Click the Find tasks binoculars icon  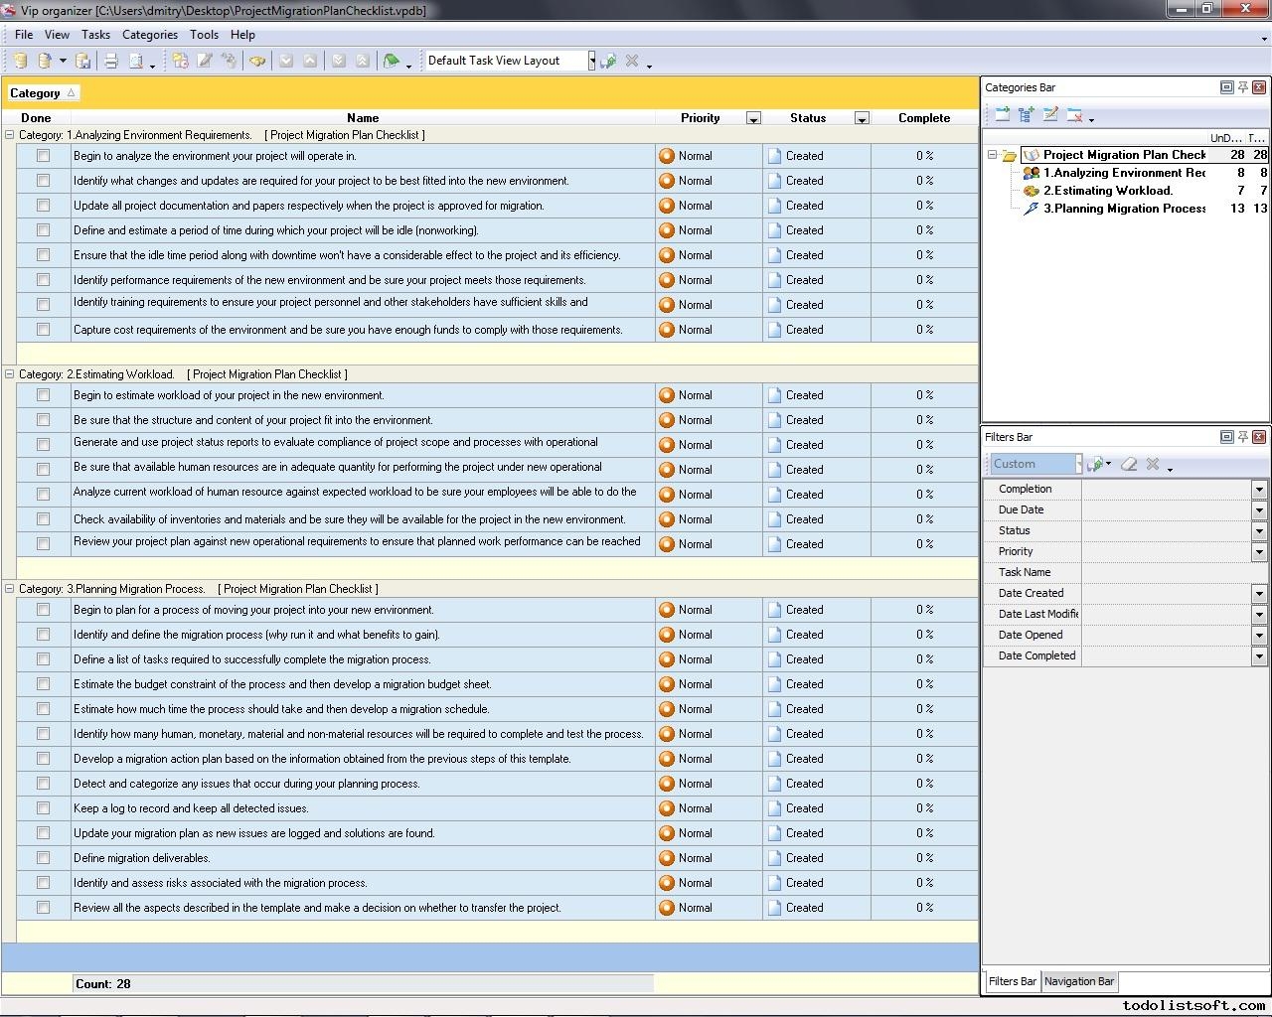[257, 60]
